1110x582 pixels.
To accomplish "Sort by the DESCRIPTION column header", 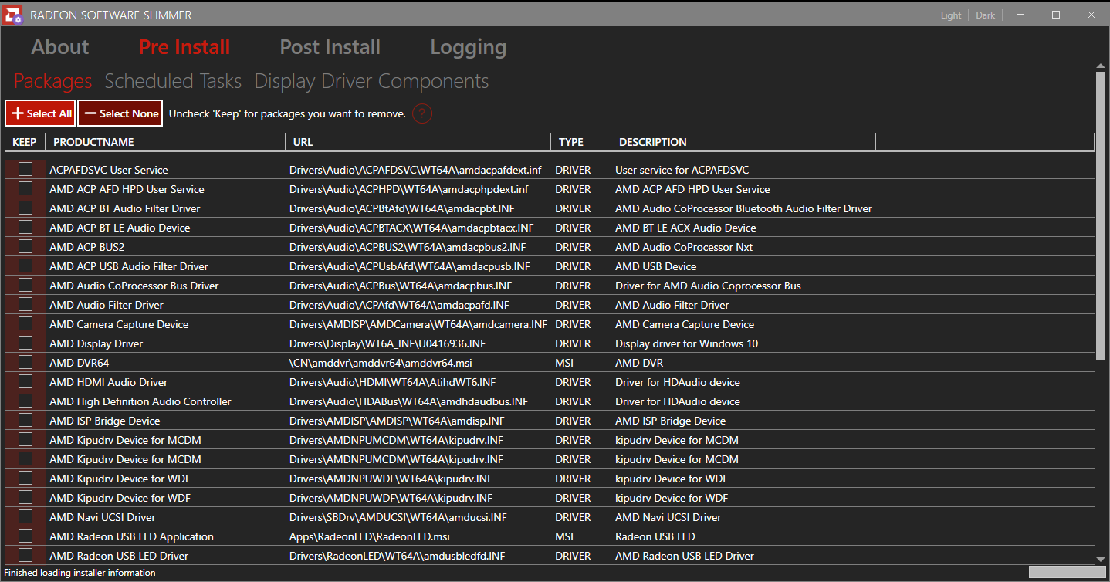I will click(743, 142).
